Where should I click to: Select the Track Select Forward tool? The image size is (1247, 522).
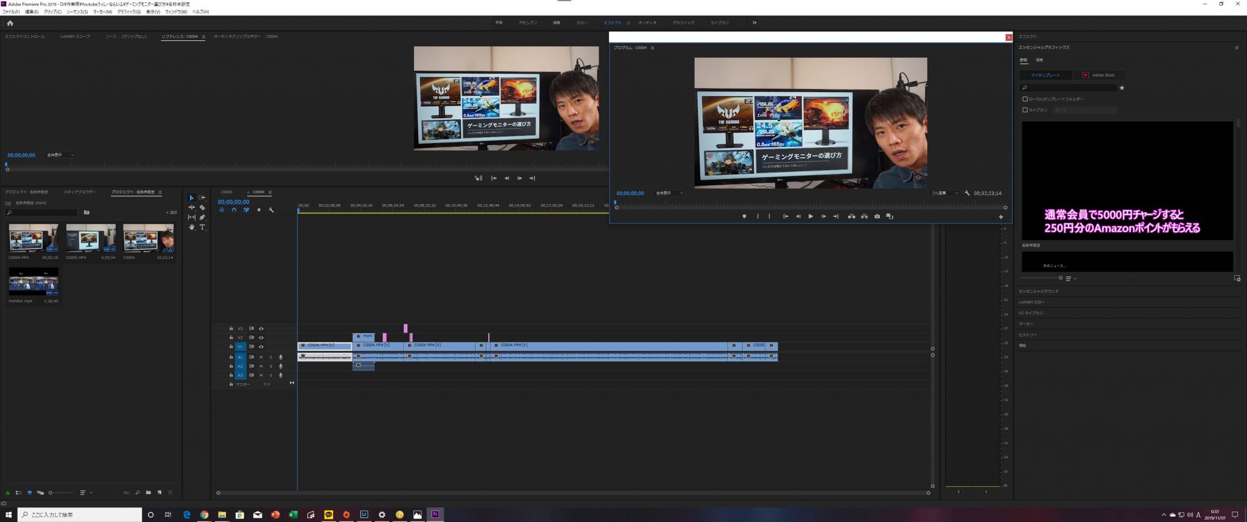pos(202,198)
